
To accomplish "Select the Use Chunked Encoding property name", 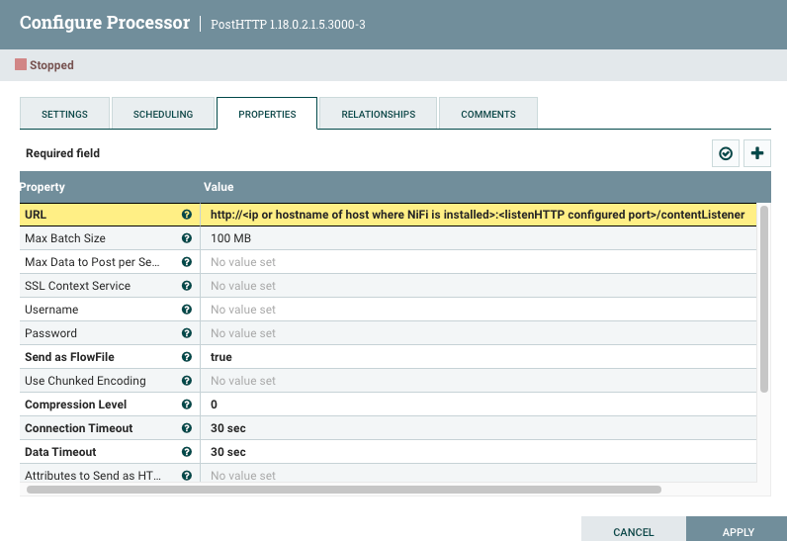I will 85,381.
